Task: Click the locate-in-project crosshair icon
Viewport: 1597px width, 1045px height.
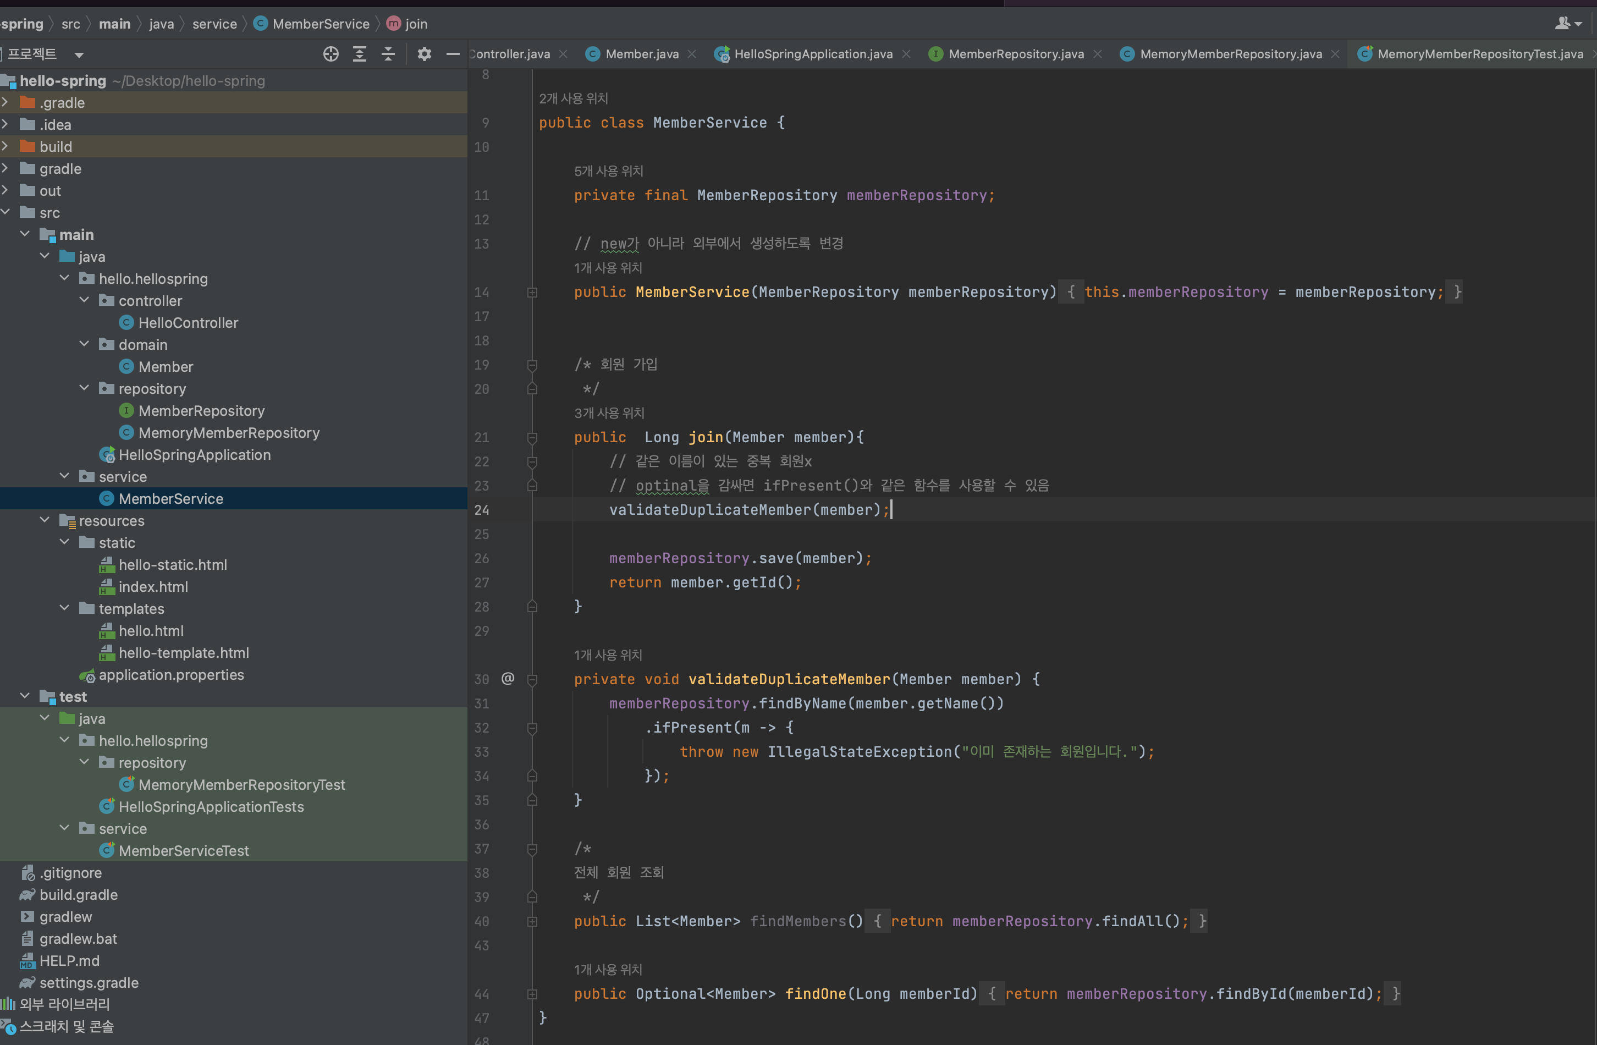Action: click(330, 54)
